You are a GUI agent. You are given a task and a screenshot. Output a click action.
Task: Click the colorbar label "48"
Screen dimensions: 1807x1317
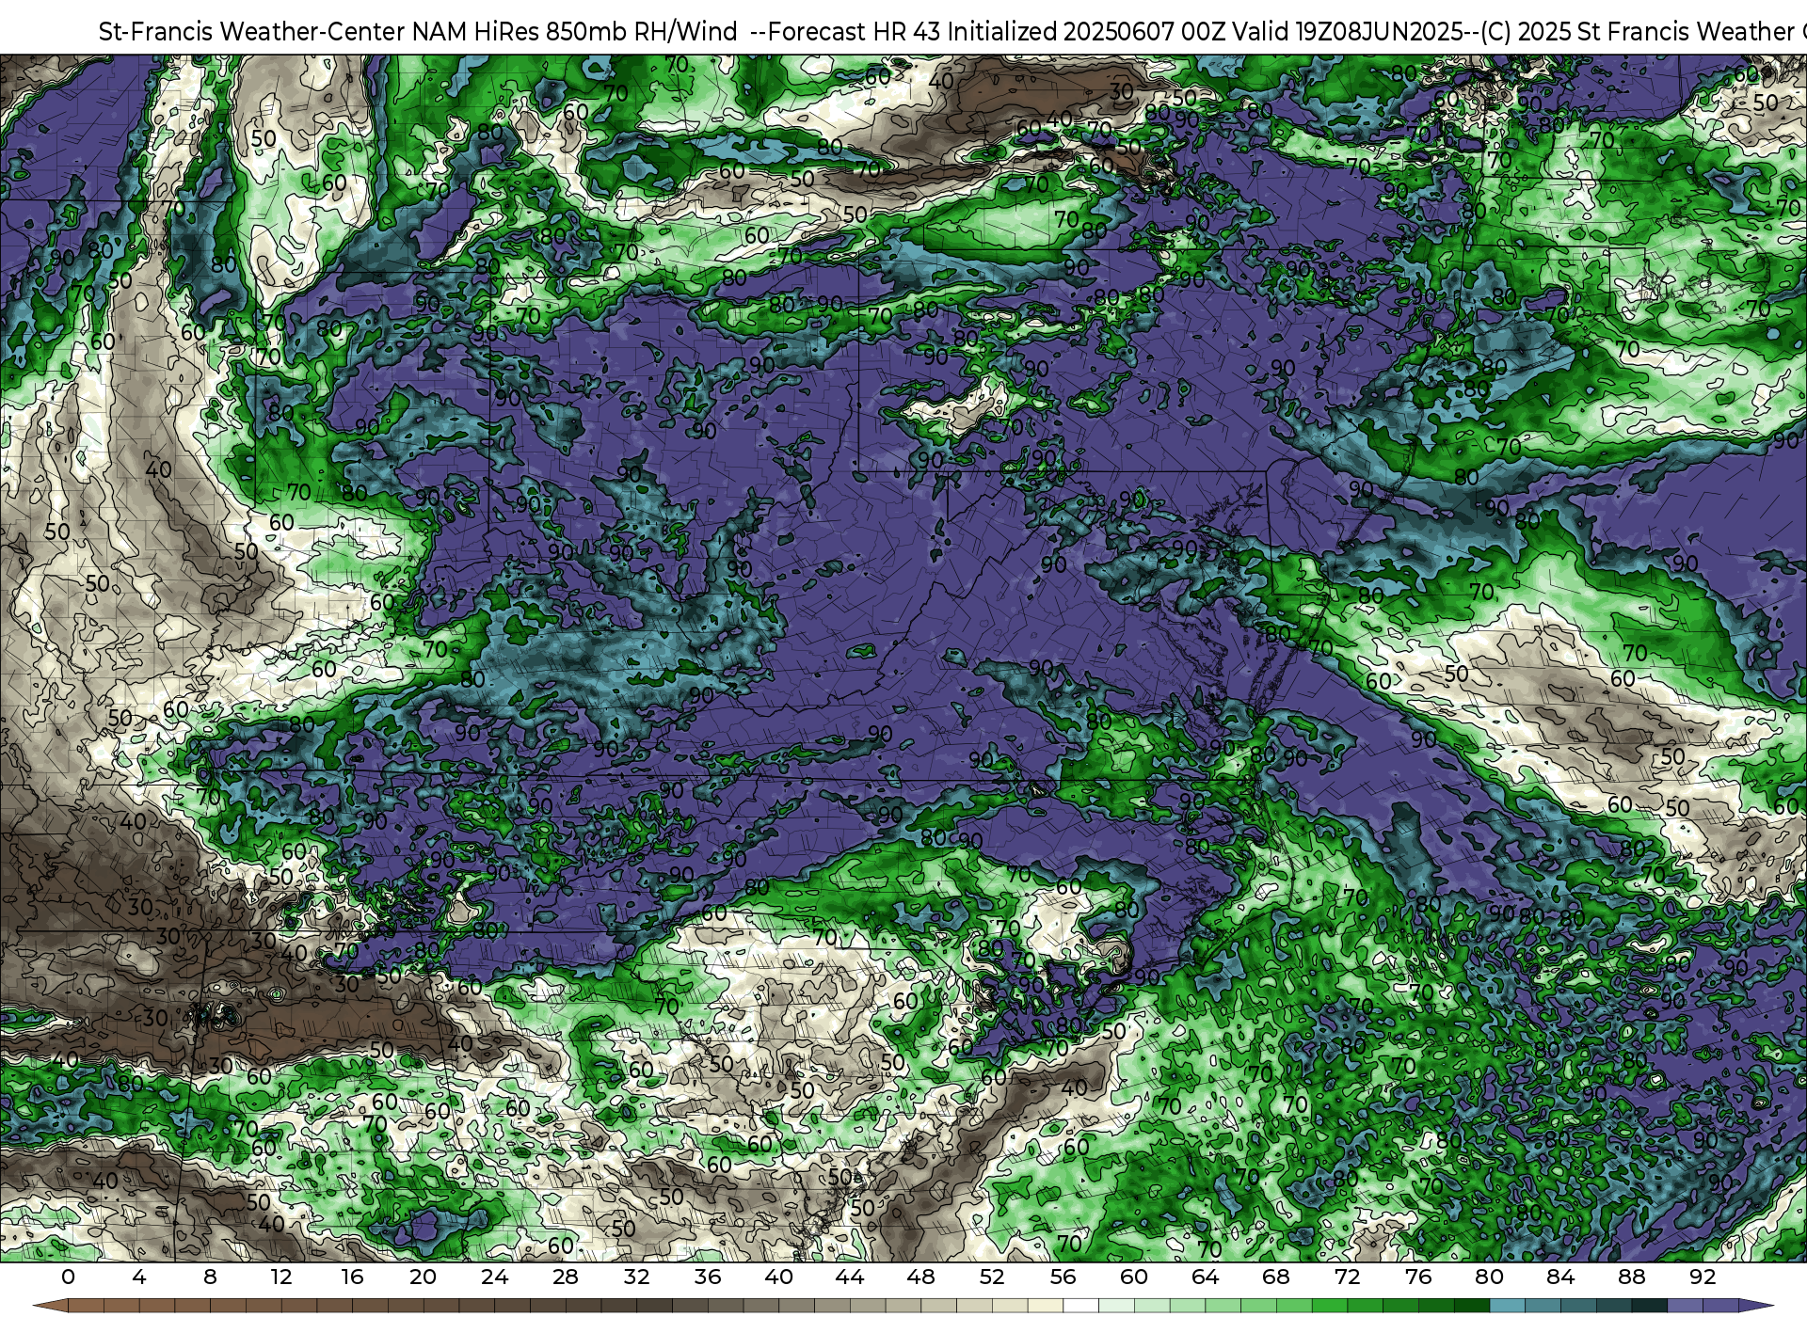click(x=920, y=1277)
